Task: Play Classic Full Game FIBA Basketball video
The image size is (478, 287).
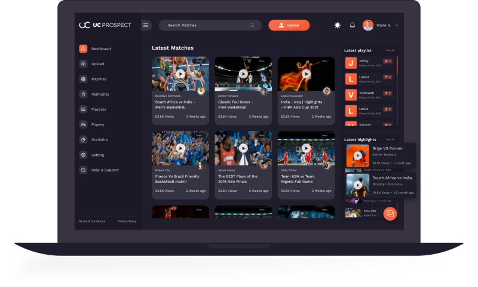Action: click(x=243, y=74)
